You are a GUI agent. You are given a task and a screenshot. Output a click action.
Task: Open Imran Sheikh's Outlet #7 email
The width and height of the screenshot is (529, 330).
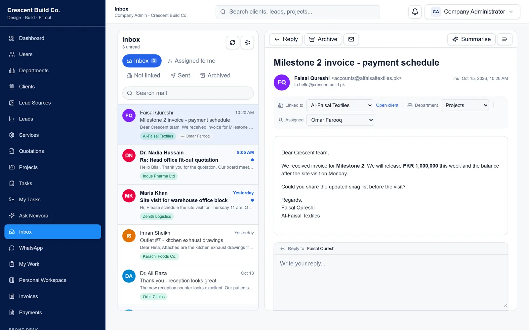[188, 245]
